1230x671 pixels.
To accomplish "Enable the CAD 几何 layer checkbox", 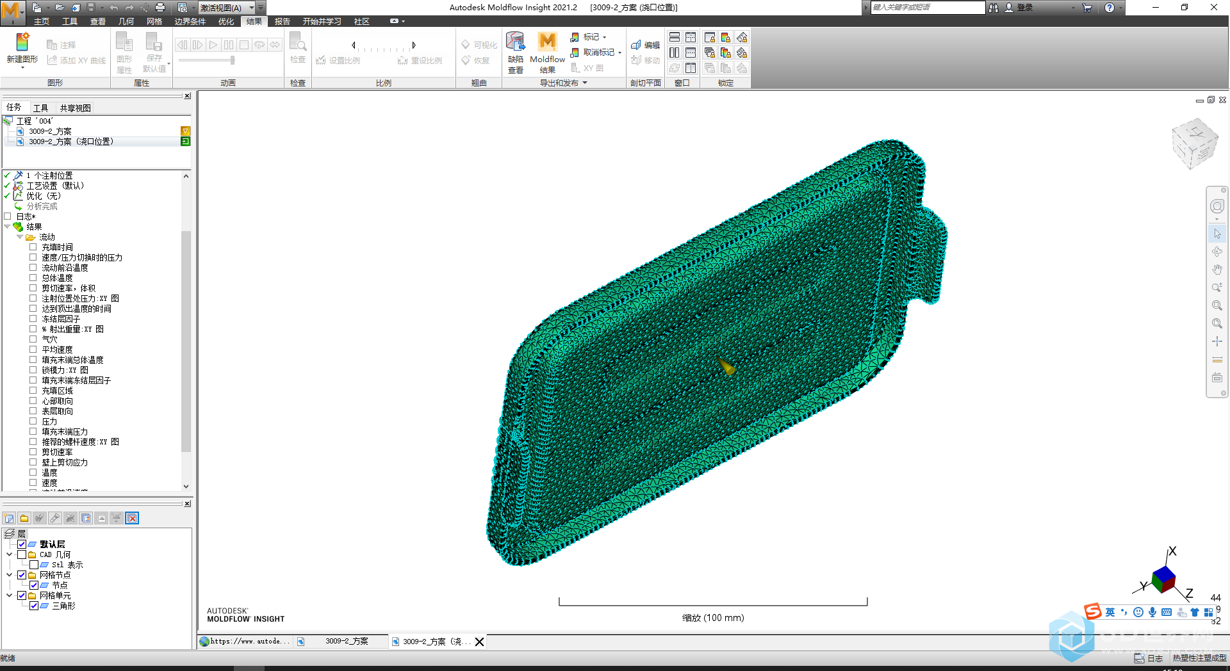I will (22, 554).
